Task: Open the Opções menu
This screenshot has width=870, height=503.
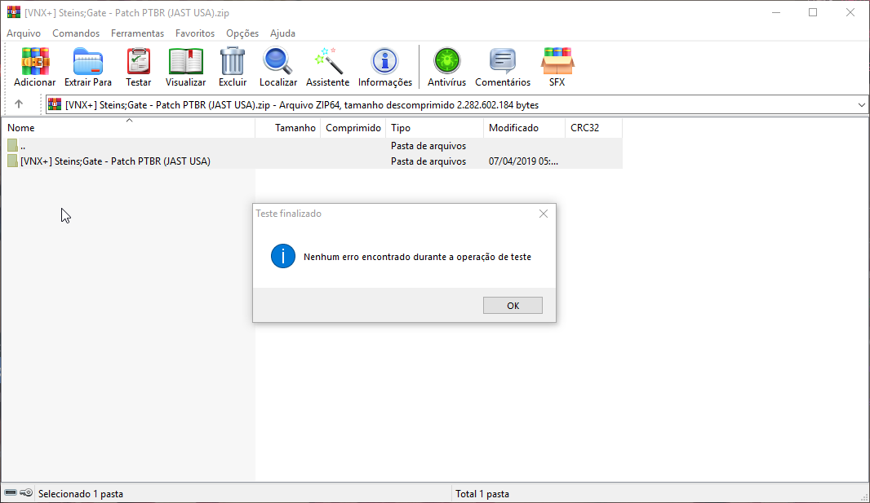Action: tap(242, 33)
